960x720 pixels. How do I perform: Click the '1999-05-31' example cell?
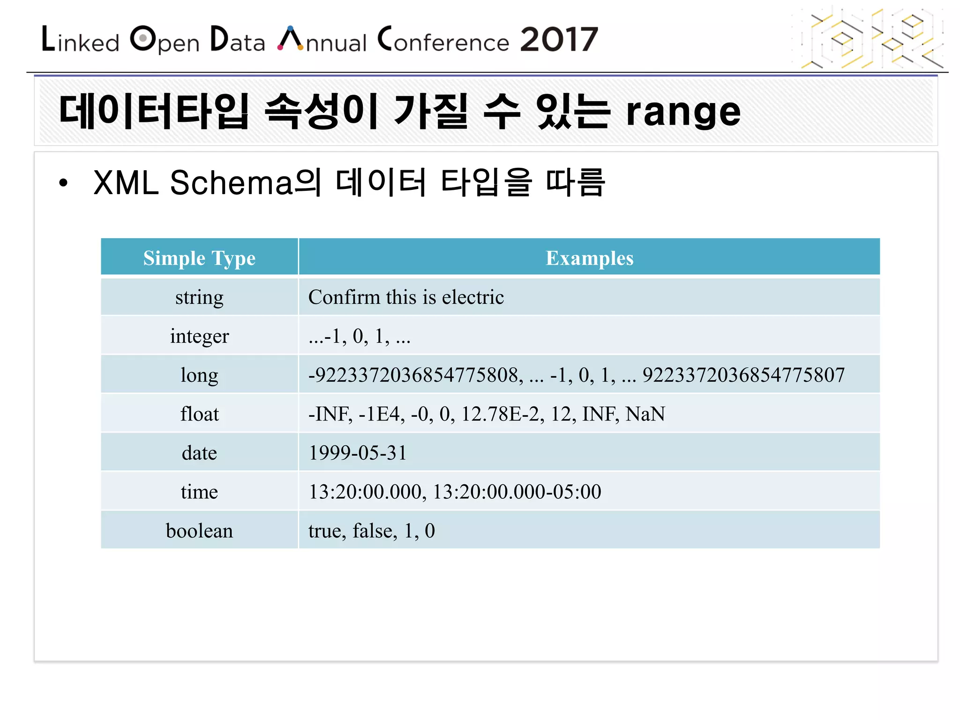[589, 452]
